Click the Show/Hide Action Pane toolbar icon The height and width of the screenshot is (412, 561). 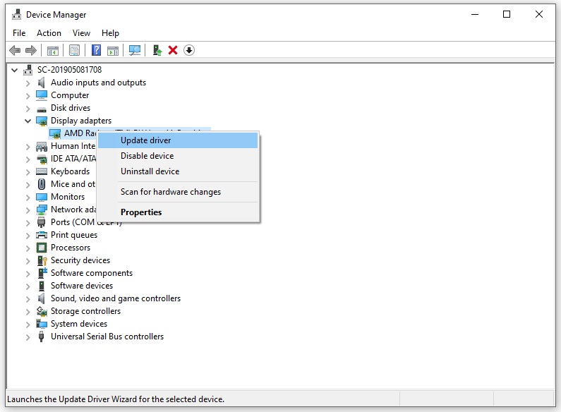[x=113, y=50]
